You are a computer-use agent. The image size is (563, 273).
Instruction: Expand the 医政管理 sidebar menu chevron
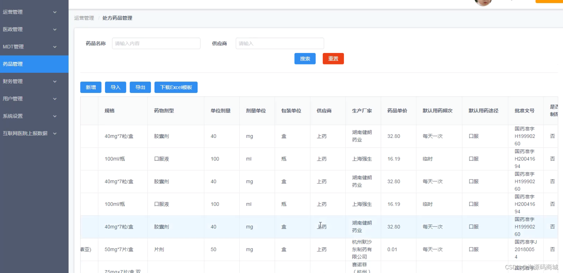pyautogui.click(x=55, y=29)
